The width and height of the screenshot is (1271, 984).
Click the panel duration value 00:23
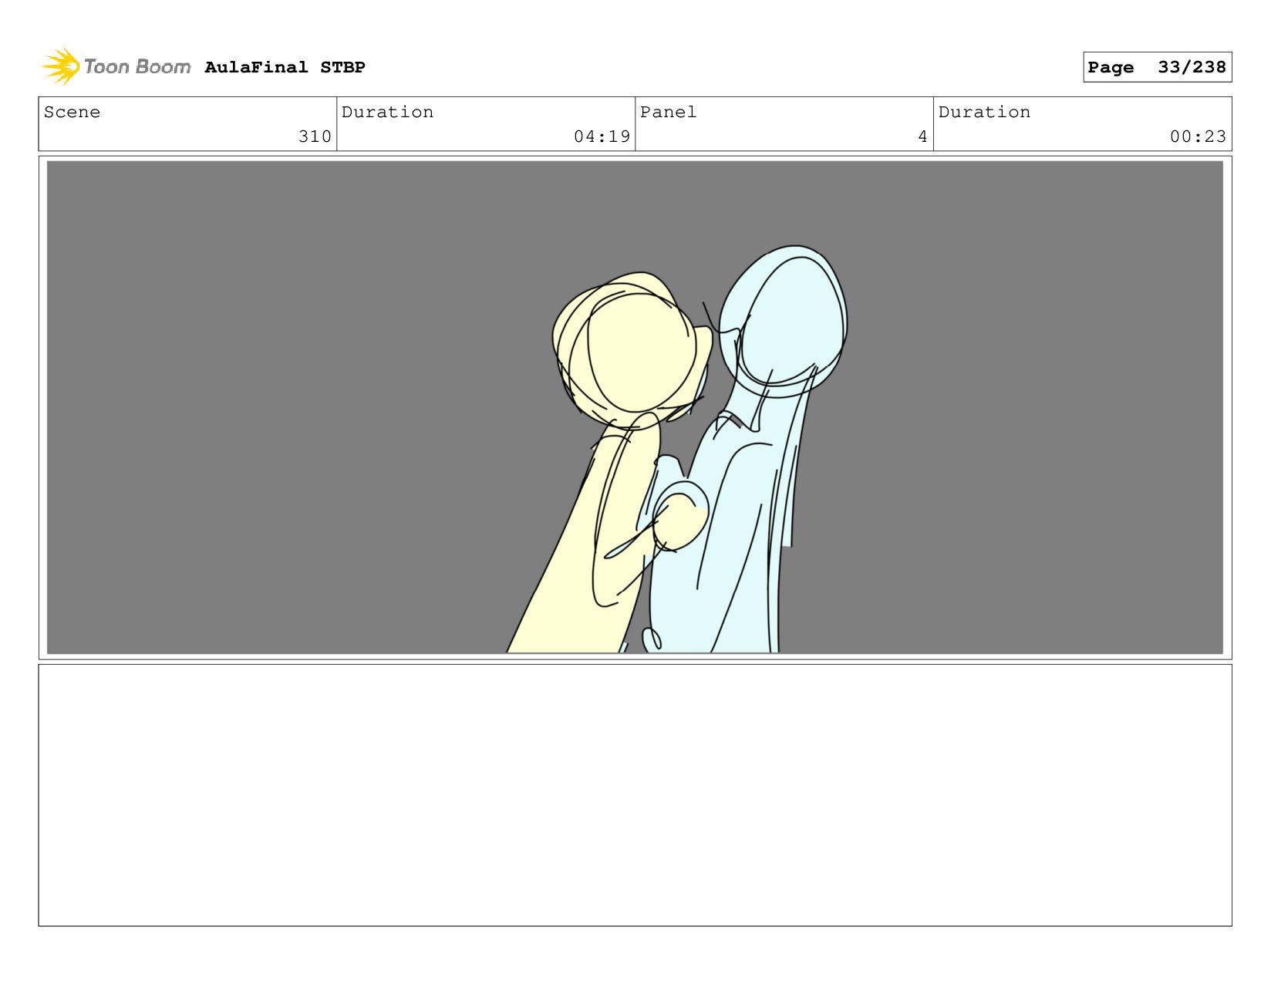point(1198,136)
